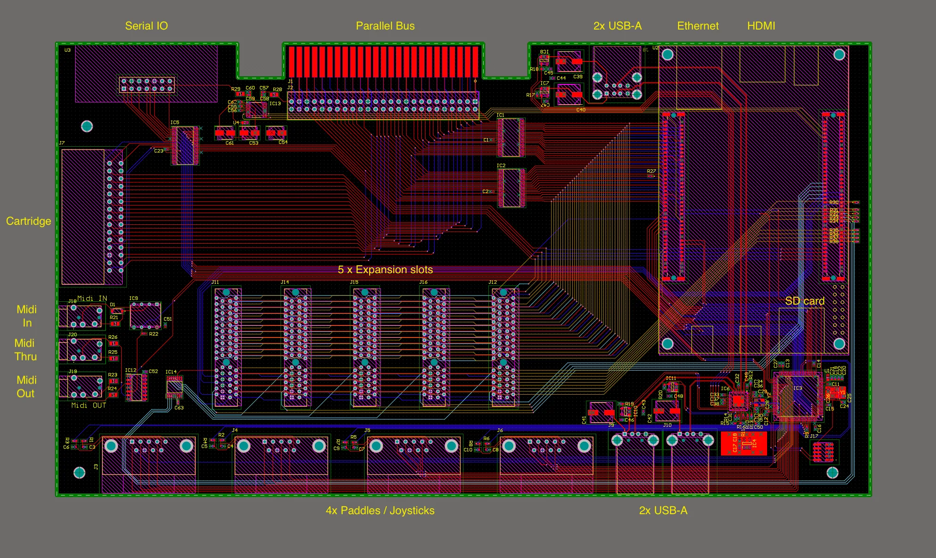This screenshot has height=558, width=936.
Task: Click the J11 expansion slot designator
Action: pyautogui.click(x=215, y=282)
